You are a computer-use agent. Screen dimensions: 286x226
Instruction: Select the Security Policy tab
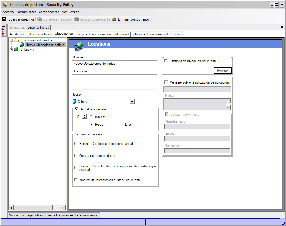[x=38, y=27]
